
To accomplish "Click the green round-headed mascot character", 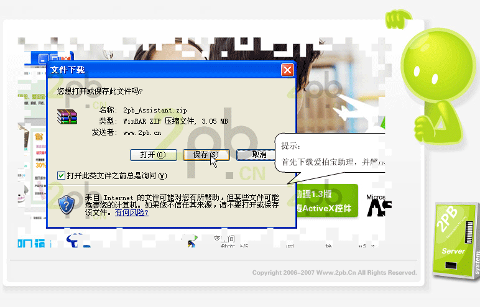I will (x=440, y=86).
